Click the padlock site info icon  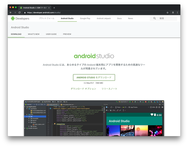[25, 12]
